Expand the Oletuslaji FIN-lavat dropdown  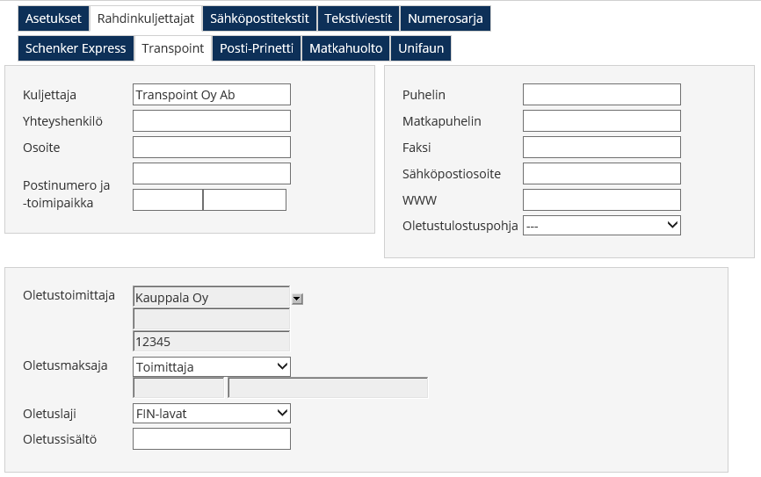point(211,413)
